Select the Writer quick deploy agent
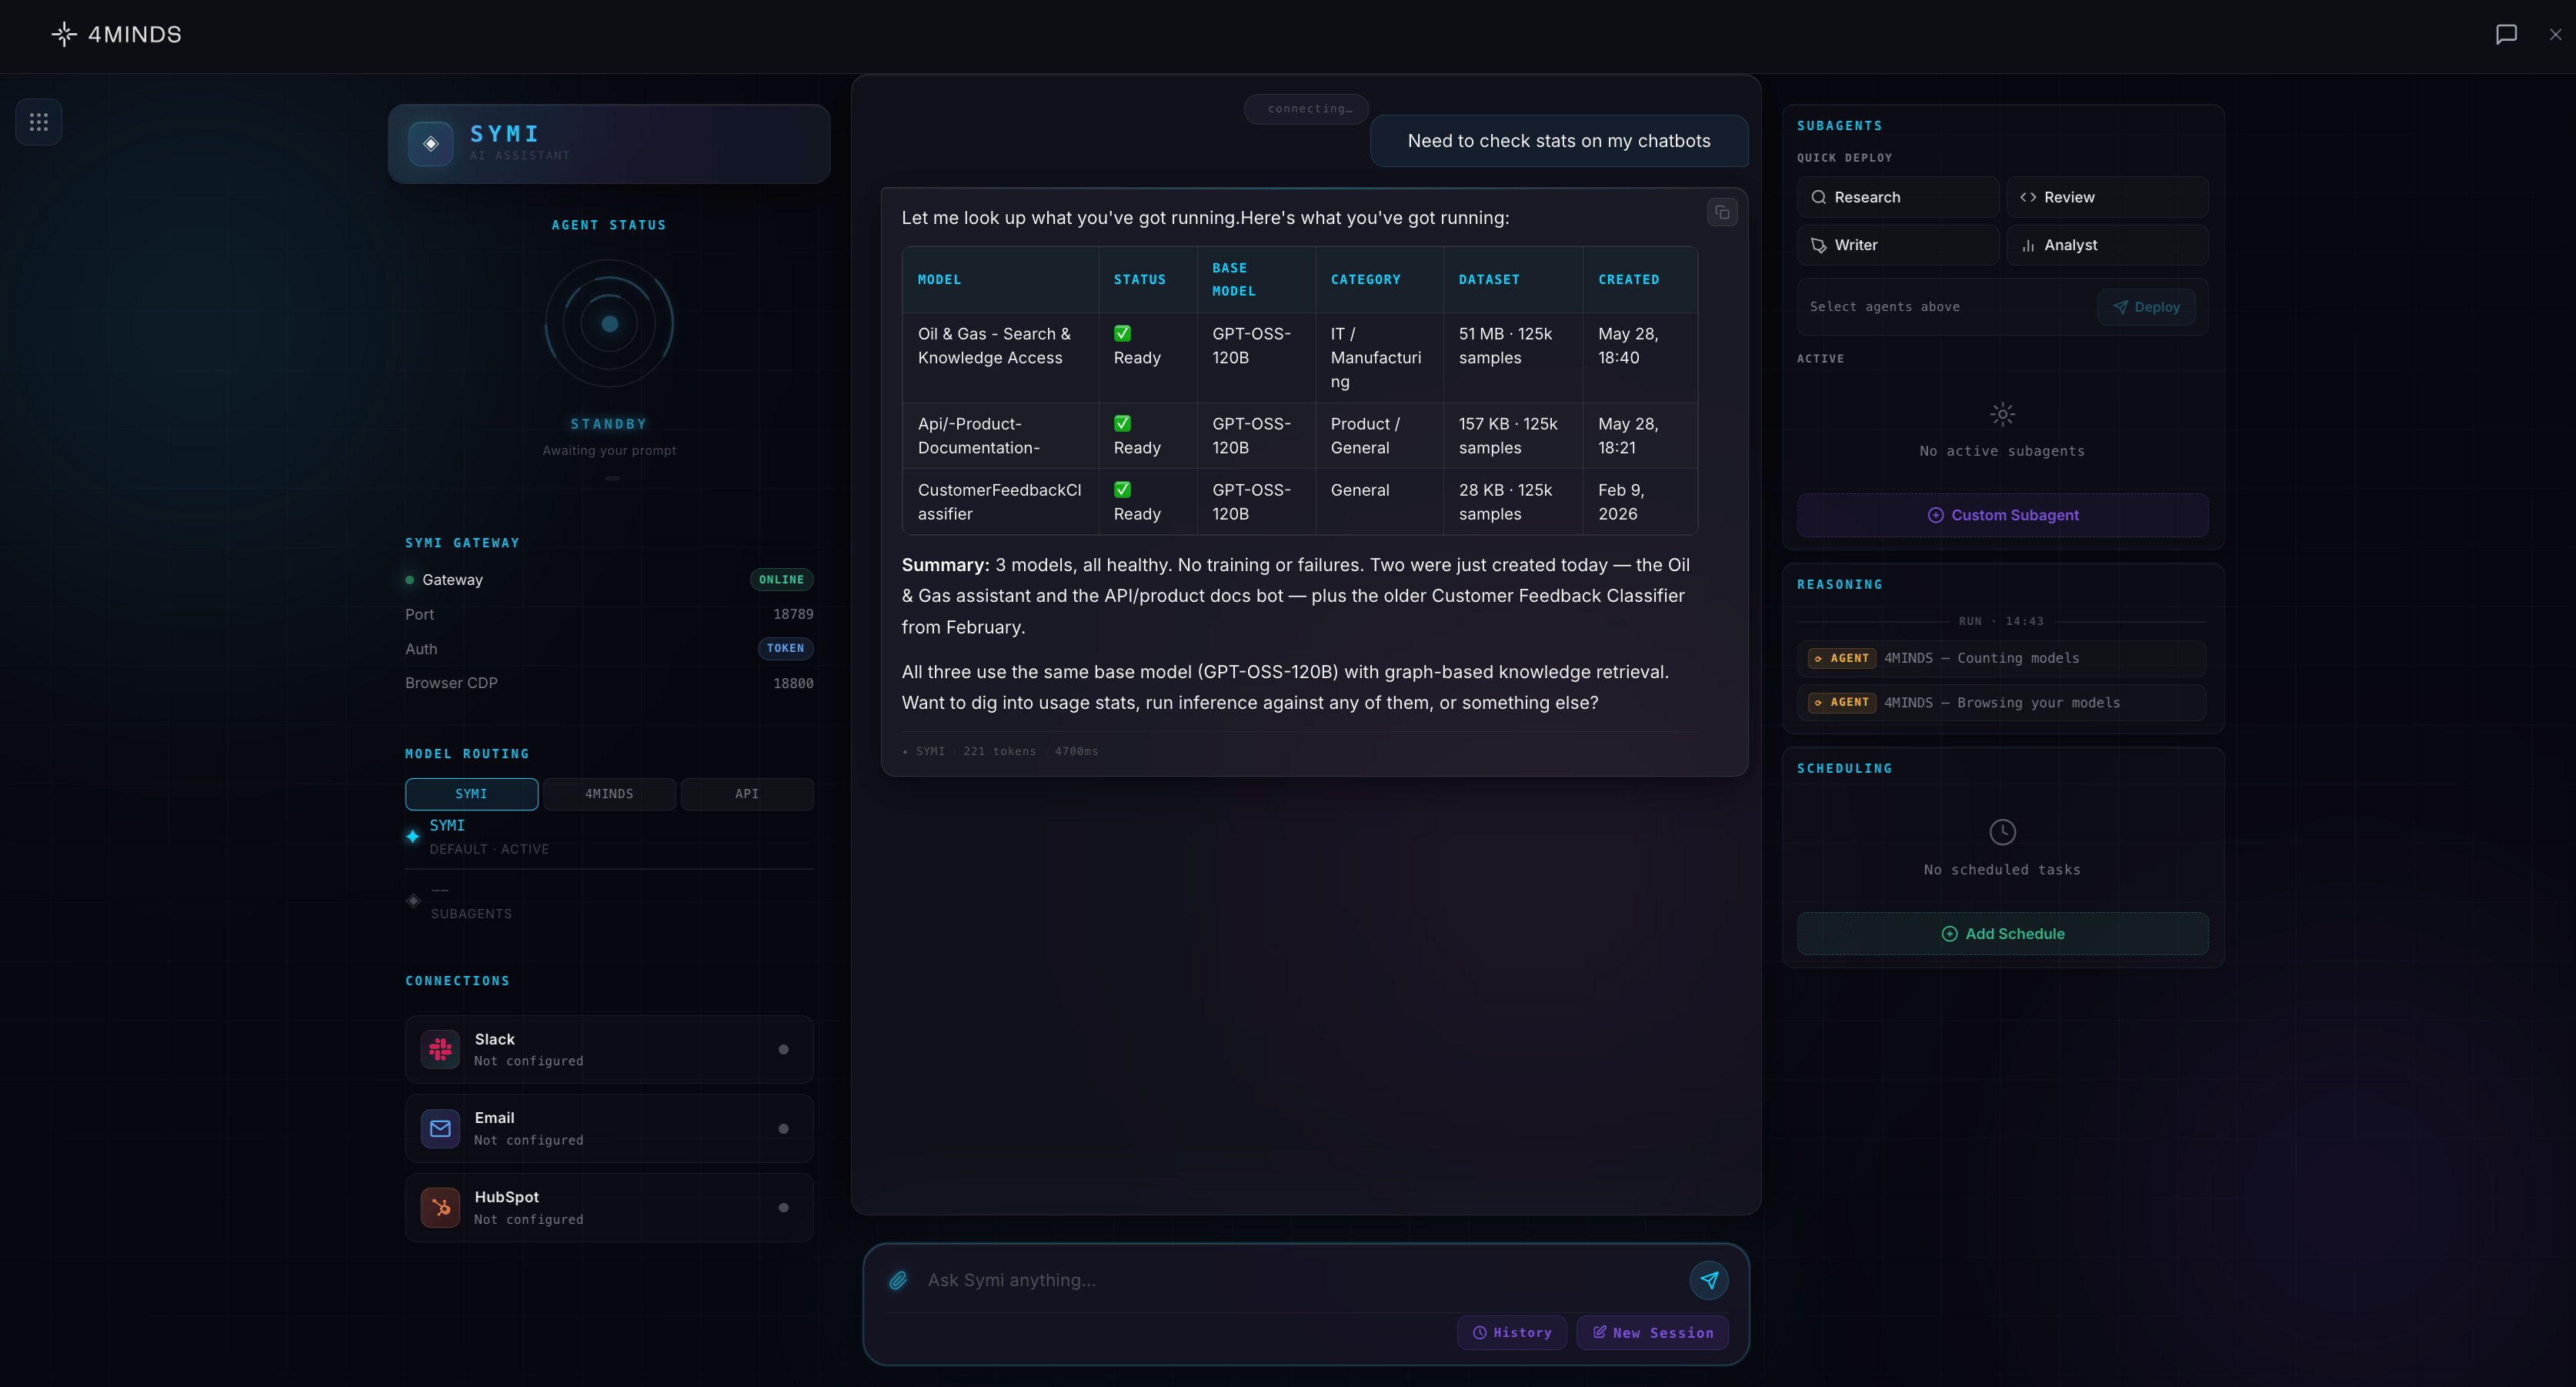The height and width of the screenshot is (1387, 2576). click(1898, 246)
